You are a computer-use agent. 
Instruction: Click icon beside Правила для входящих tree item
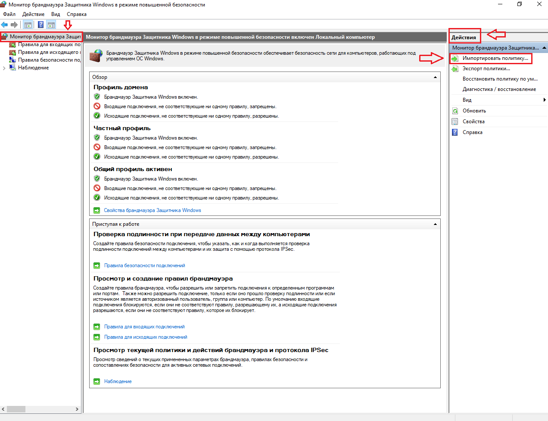[x=12, y=44]
